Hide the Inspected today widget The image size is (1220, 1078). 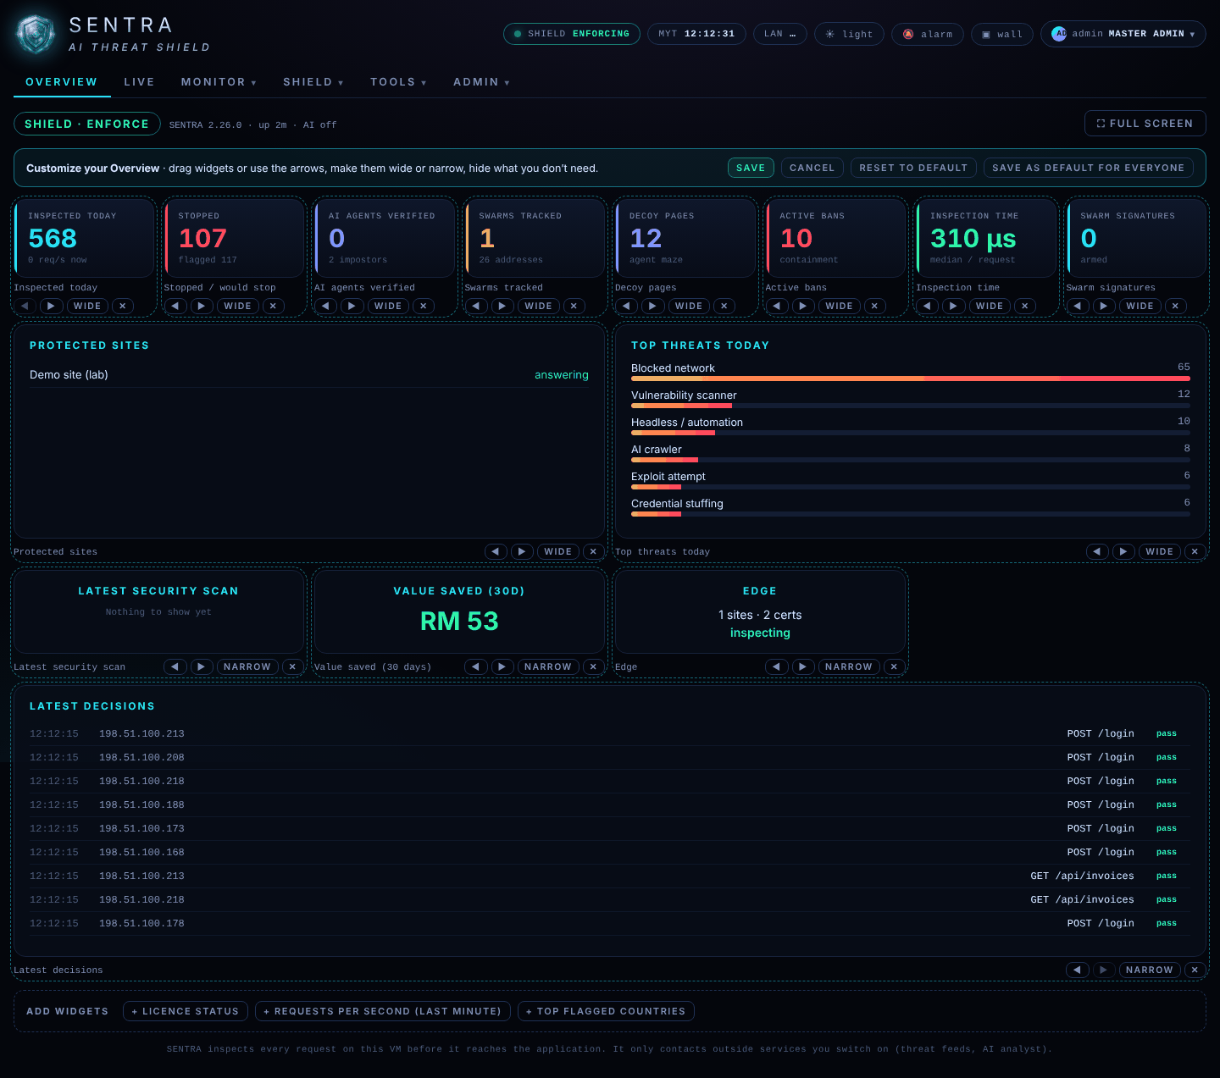click(x=123, y=306)
